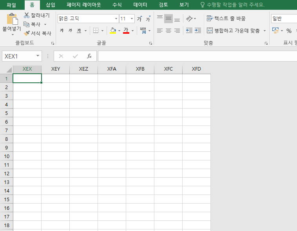Select cell XEX1

(x=27, y=78)
